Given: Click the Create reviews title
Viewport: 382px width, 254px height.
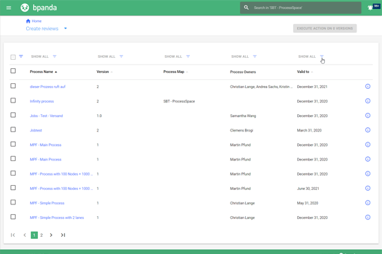Looking at the screenshot, I should point(42,28).
